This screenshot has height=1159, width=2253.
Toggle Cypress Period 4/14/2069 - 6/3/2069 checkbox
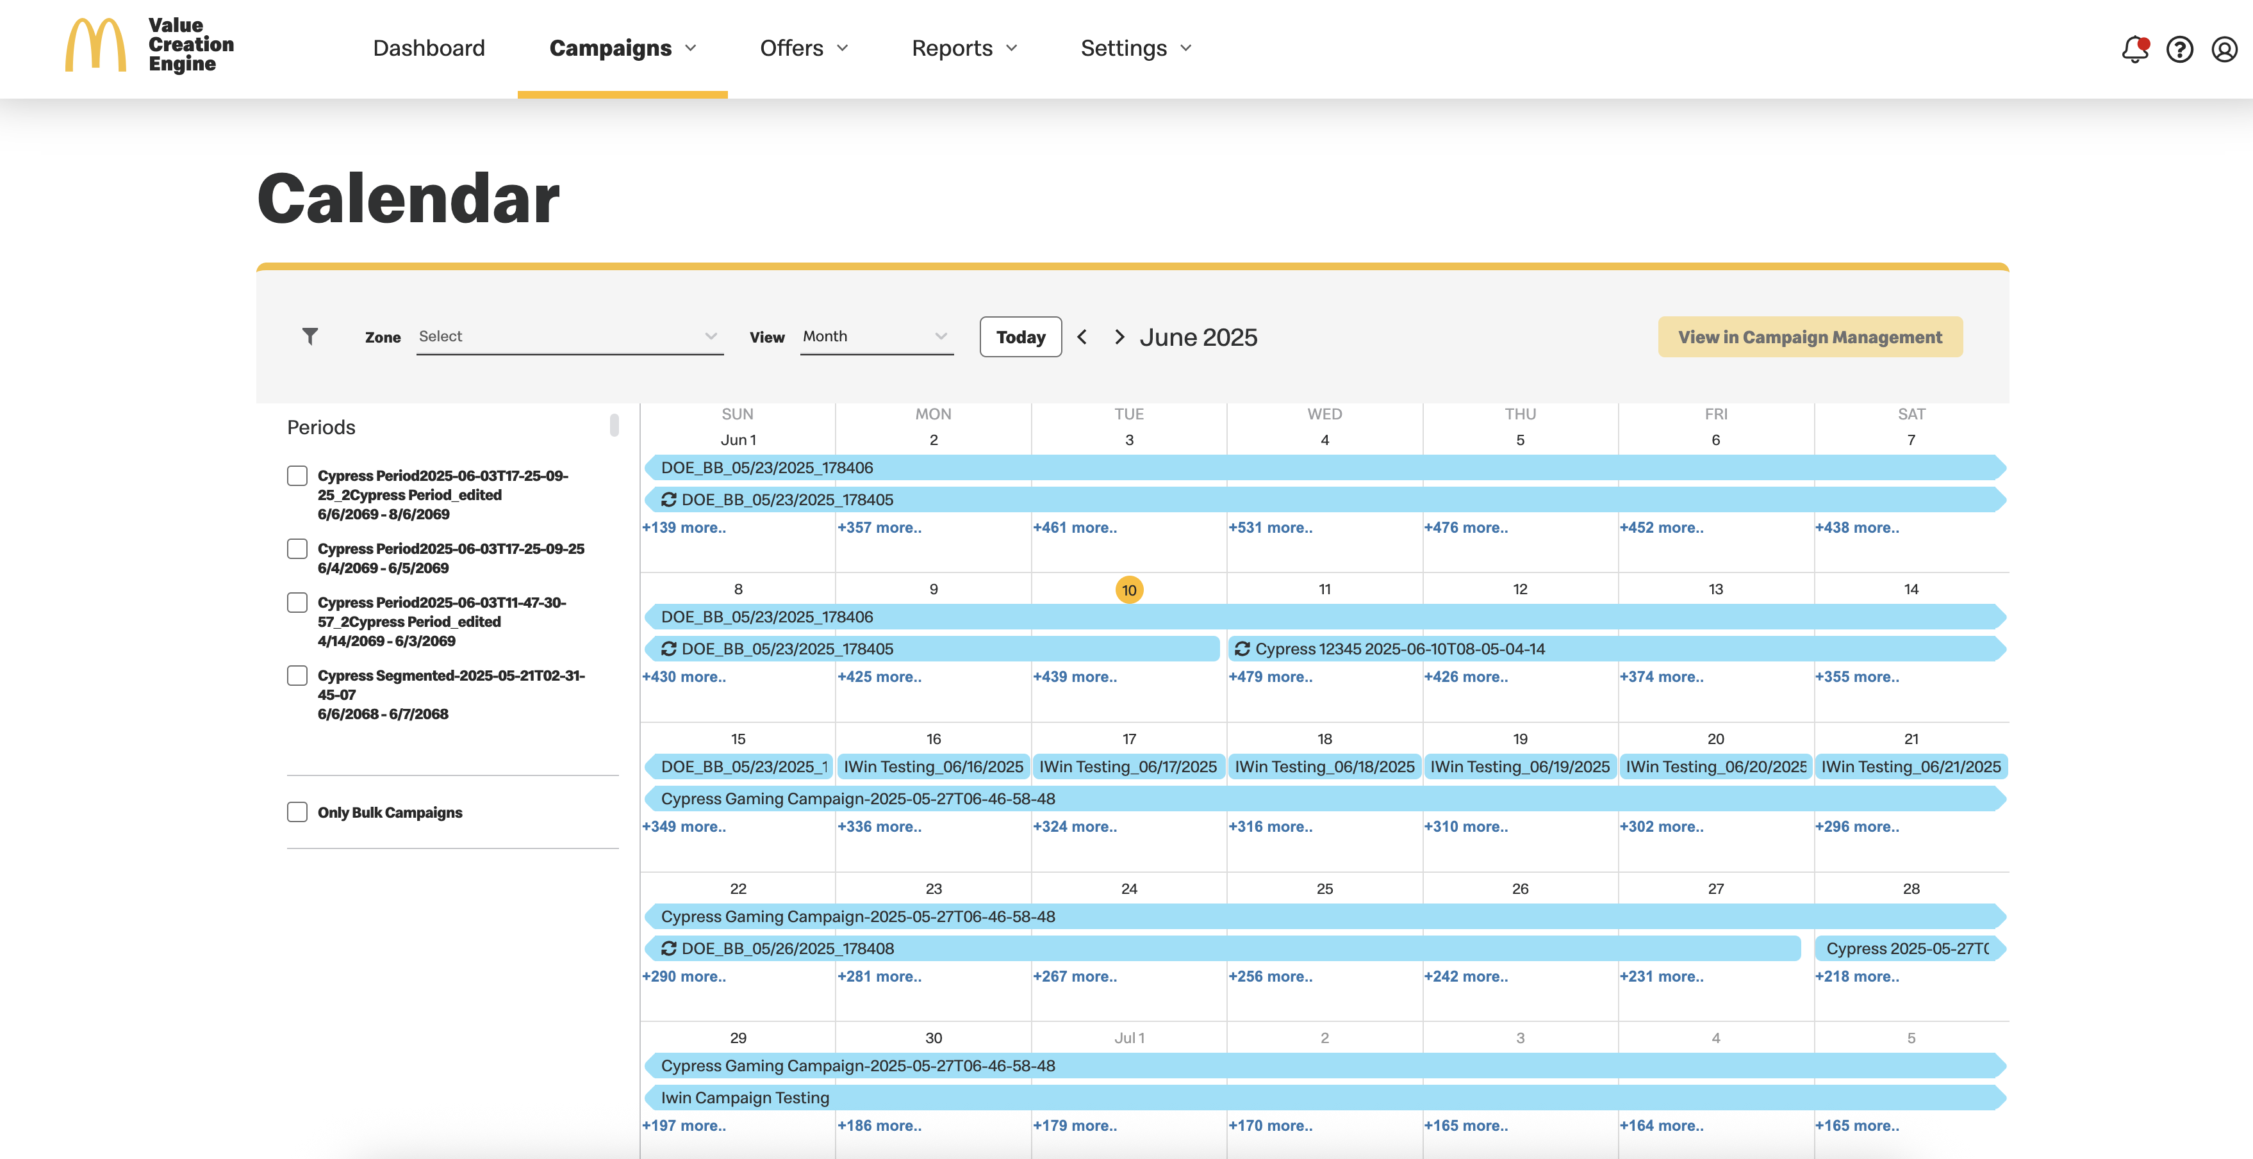point(297,602)
